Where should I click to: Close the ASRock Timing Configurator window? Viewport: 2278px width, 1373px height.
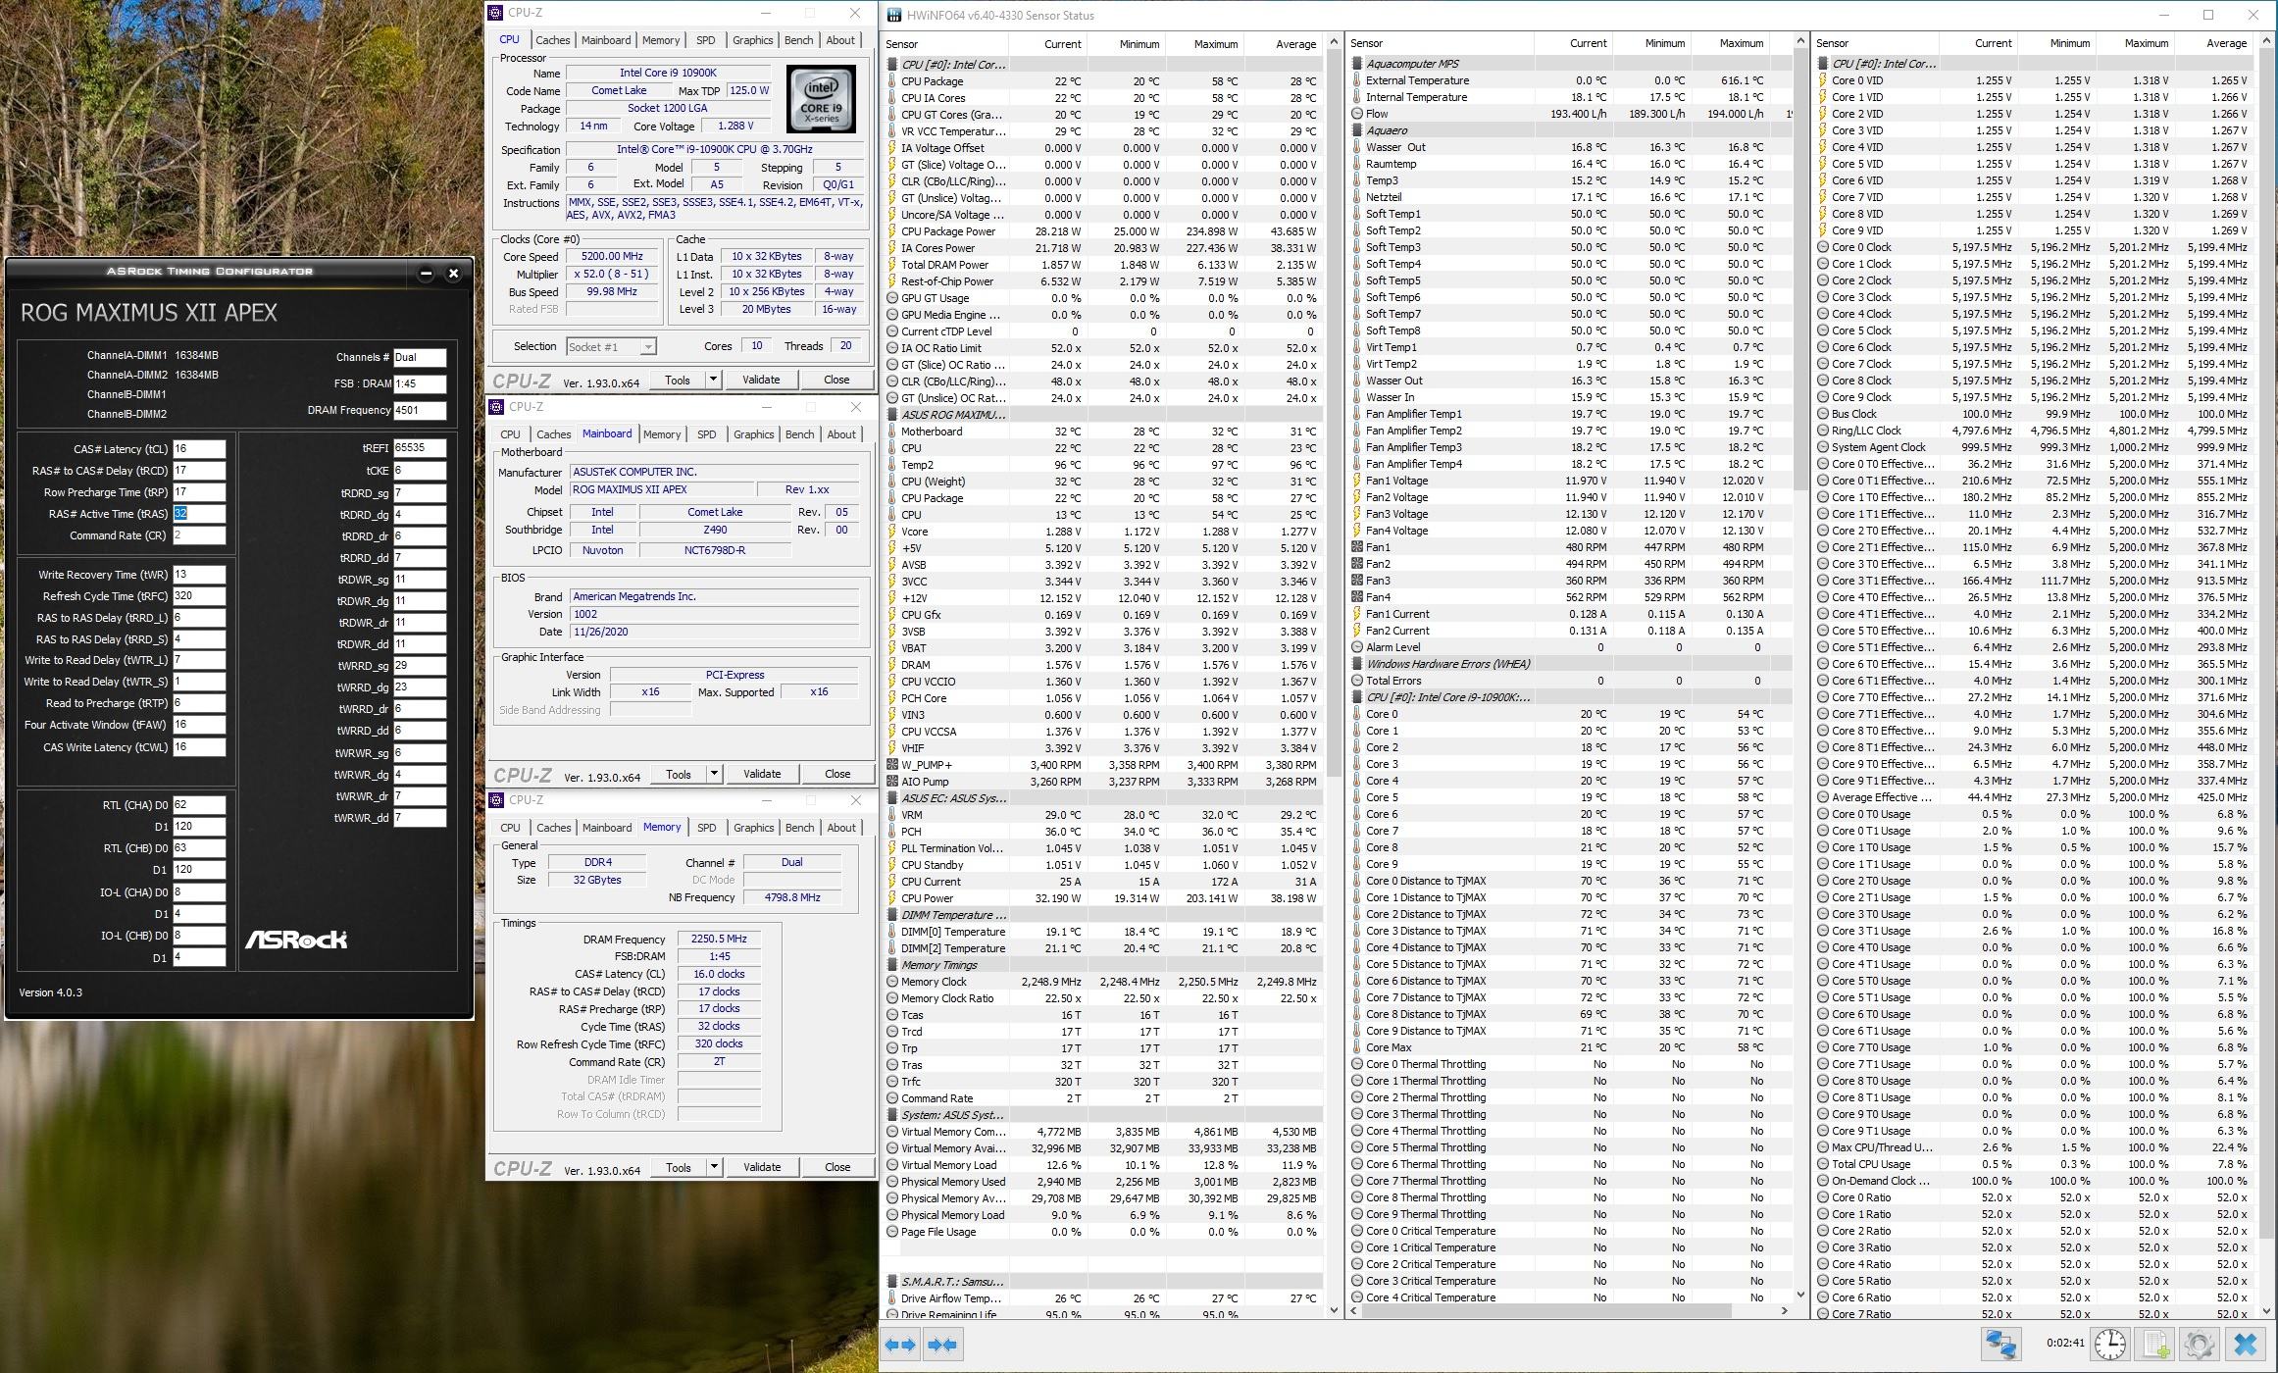pos(453,274)
